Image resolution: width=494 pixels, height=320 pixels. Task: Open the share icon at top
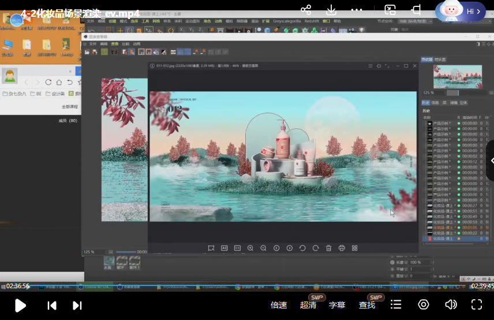[306, 10]
